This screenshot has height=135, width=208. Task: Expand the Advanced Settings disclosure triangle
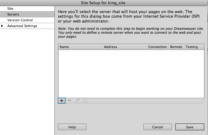(2, 26)
